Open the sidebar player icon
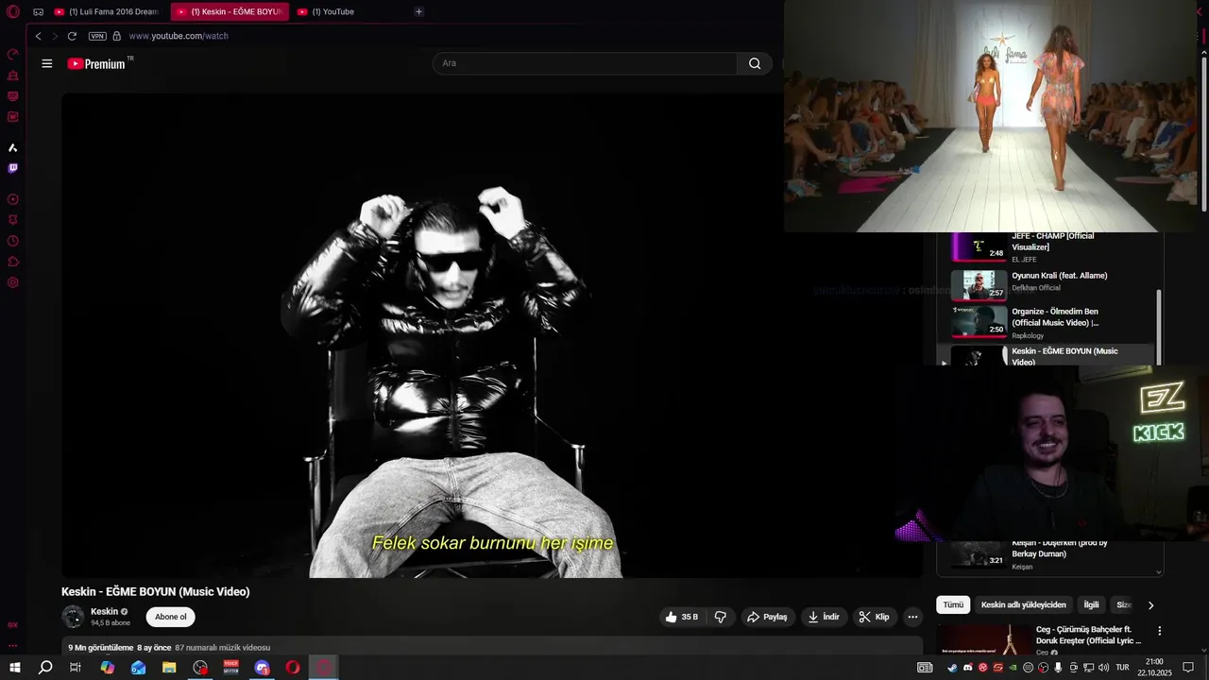Screen dimensions: 1209x680 pyautogui.click(x=13, y=199)
